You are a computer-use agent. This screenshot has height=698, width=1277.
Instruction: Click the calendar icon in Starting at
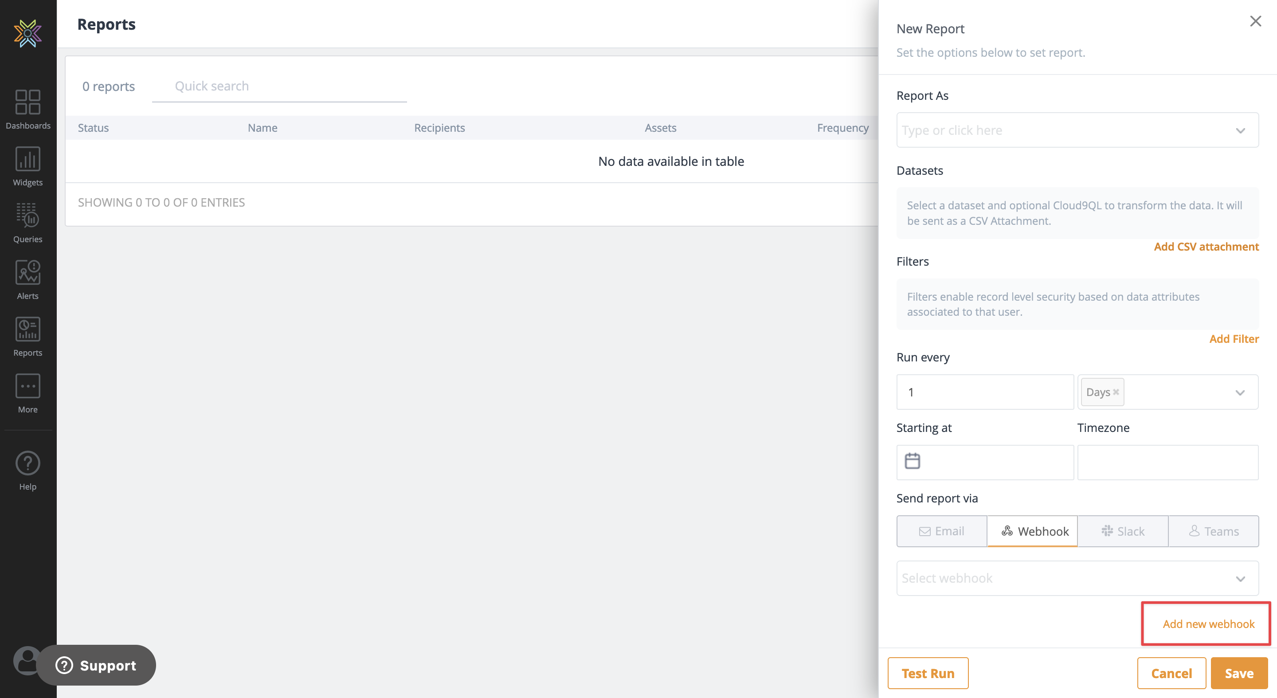(x=912, y=461)
